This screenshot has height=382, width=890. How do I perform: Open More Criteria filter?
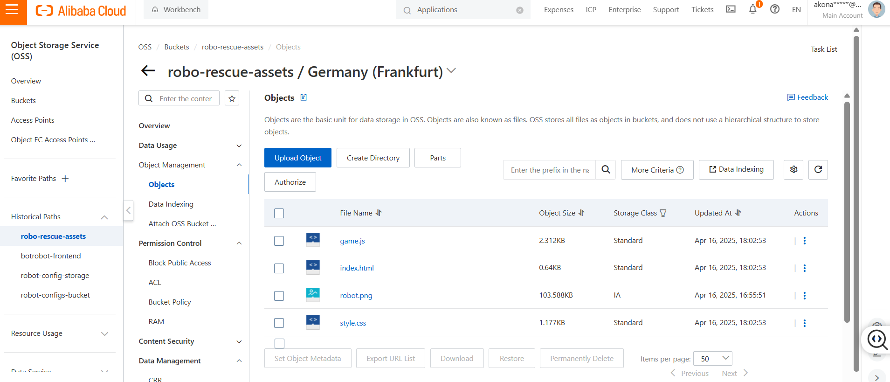[657, 170]
